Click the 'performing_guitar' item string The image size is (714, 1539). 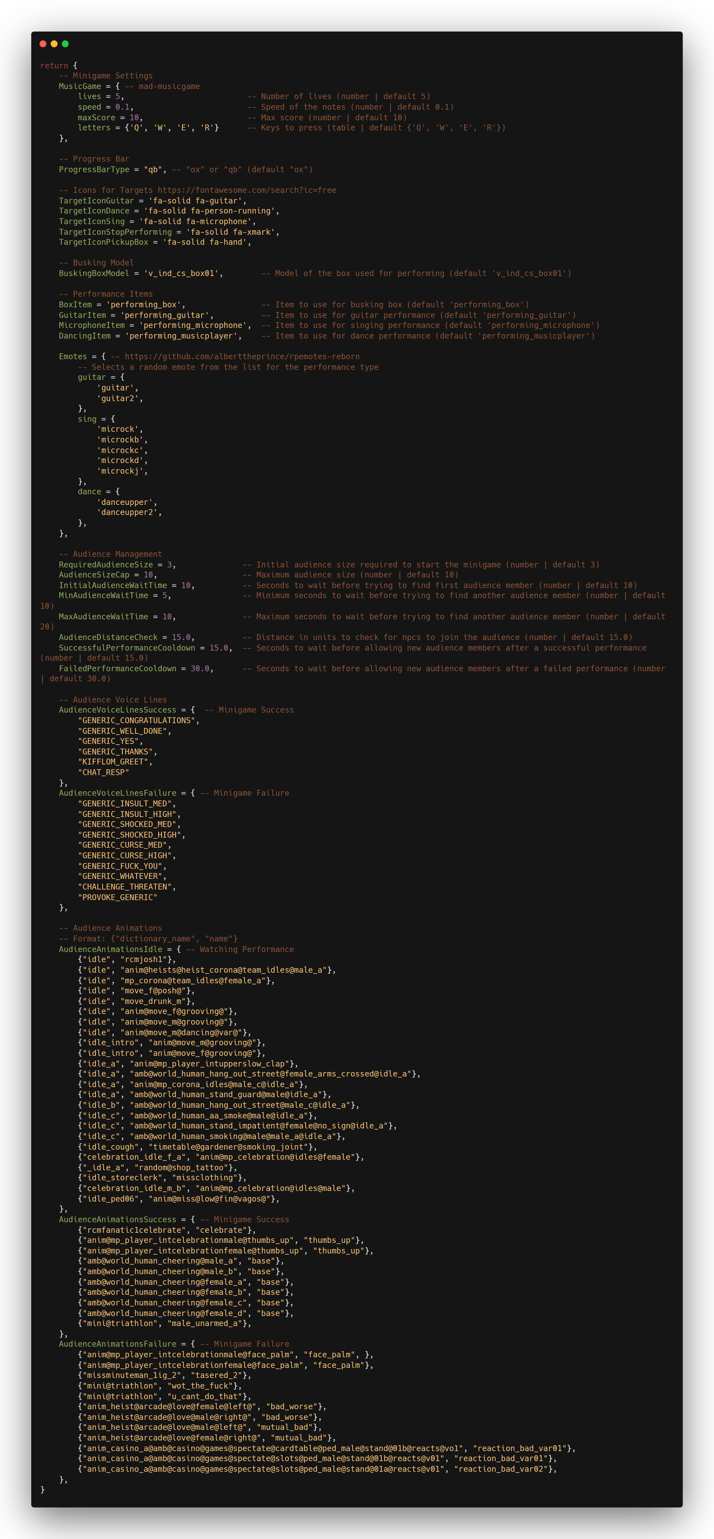click(x=164, y=315)
